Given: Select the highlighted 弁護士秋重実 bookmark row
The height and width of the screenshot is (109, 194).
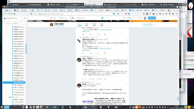Looking at the screenshot, I should click(x=14, y=83).
